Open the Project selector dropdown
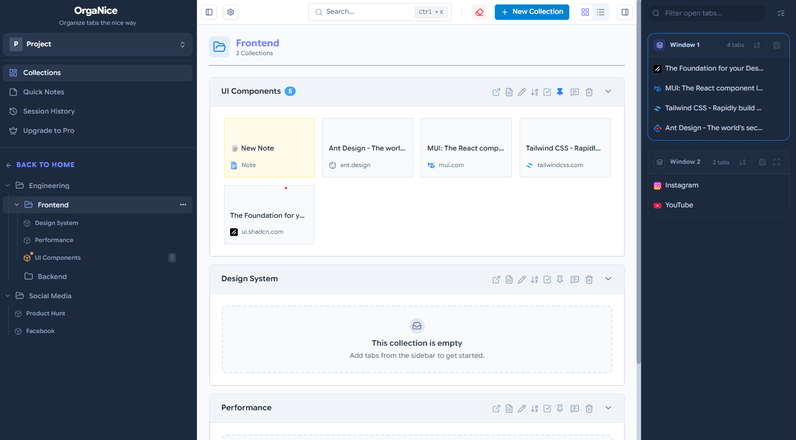The image size is (796, 440). tap(97, 44)
